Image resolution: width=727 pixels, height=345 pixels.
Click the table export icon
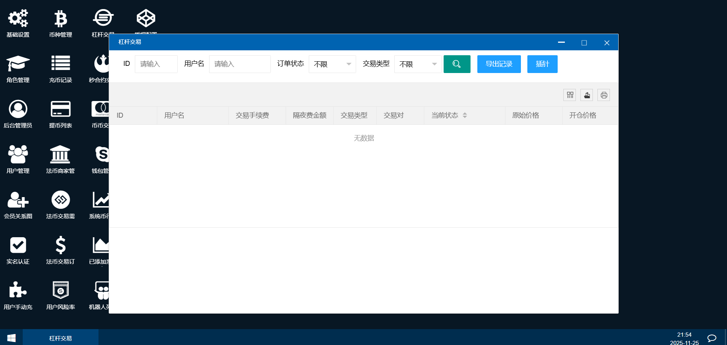[x=586, y=95]
